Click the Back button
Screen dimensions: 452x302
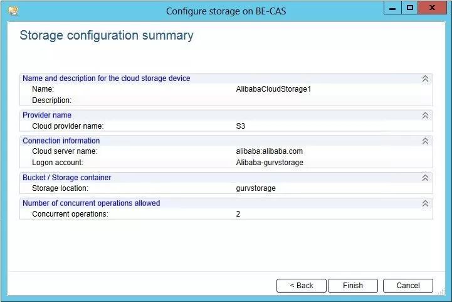[302, 286]
